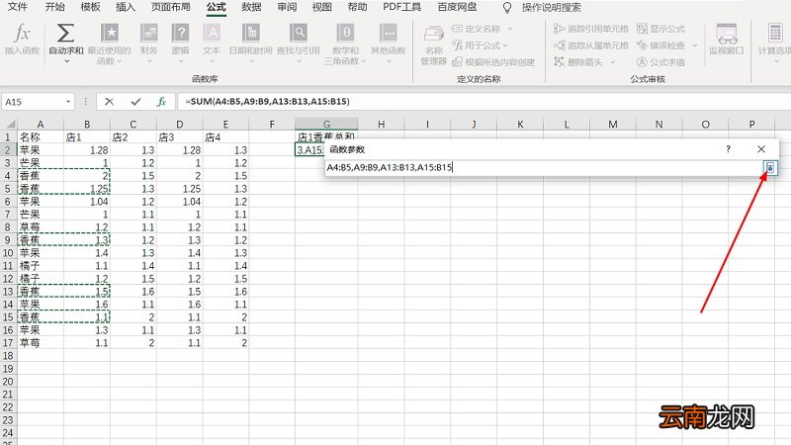Select column G header
The height and width of the screenshot is (445, 791).
pos(326,125)
